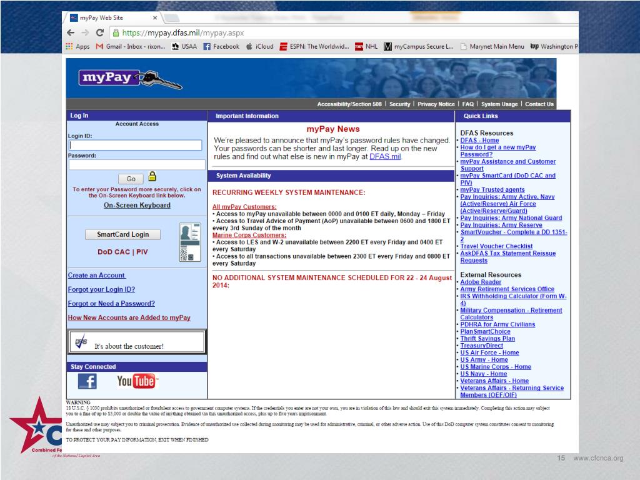The height and width of the screenshot is (480, 640).
Task: Open Travel Voucher Checklist link
Action: click(x=496, y=246)
